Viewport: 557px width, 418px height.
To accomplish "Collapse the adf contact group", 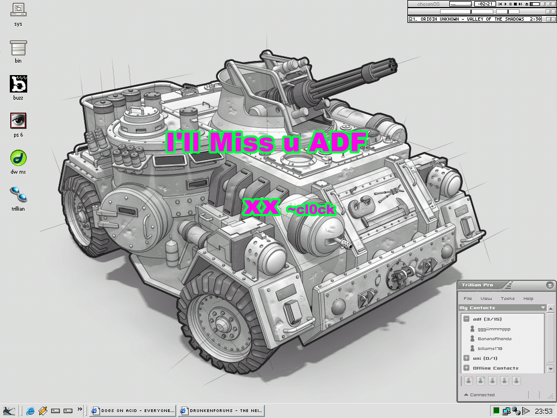I will (x=466, y=319).
